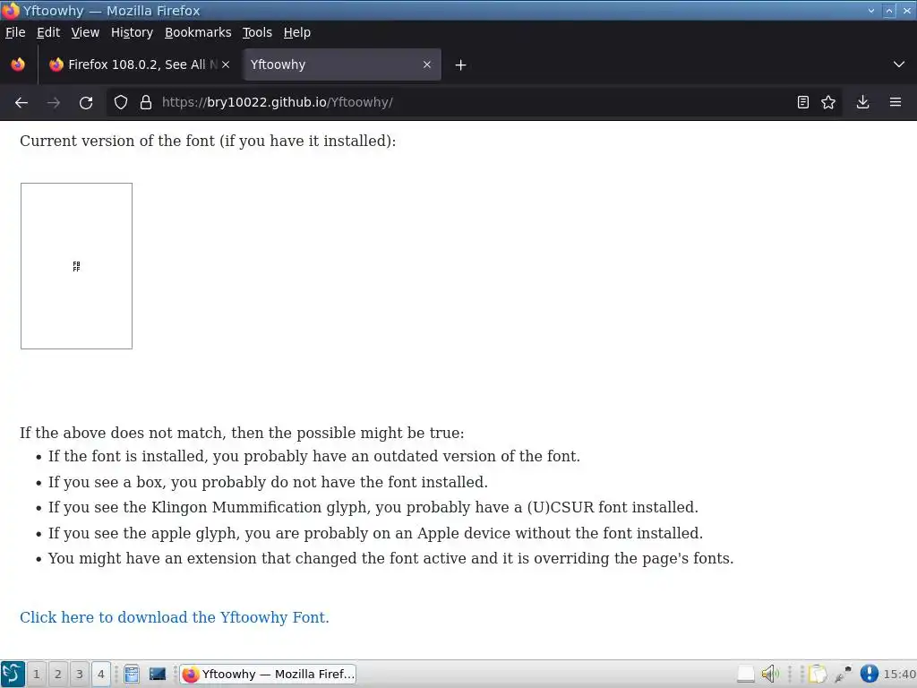917x688 pixels.
Task: Open the blue notification tray icon
Action: point(869,674)
